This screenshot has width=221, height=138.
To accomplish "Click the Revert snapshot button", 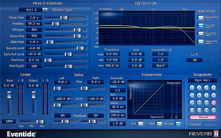I will click(203, 117).
